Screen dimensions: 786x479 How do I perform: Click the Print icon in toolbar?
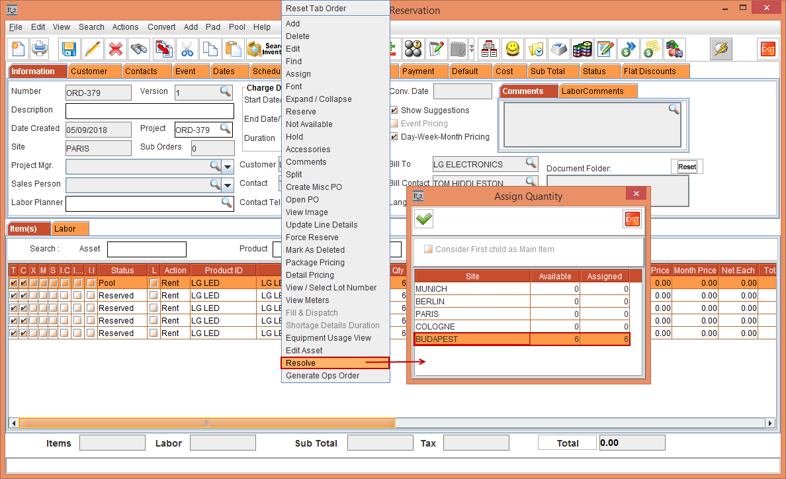(x=40, y=49)
